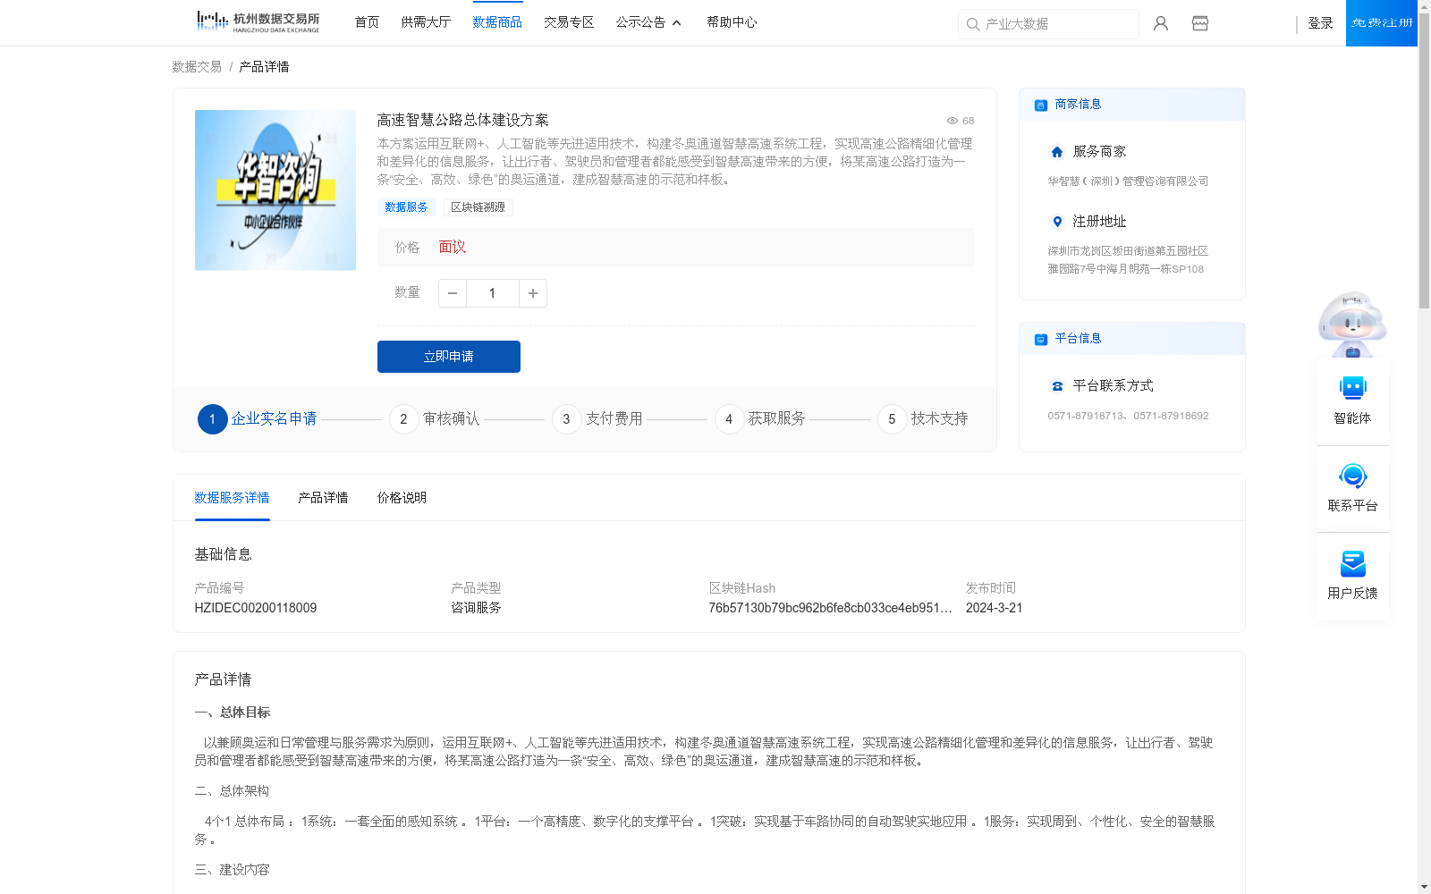Open 交易专区 navigation item

569,22
